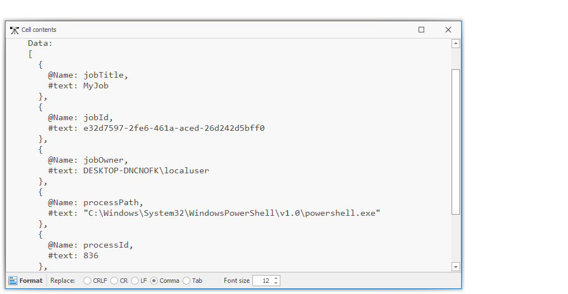Click the scrollbar down arrow
Screen dimensions: 568x294
[x=456, y=267]
